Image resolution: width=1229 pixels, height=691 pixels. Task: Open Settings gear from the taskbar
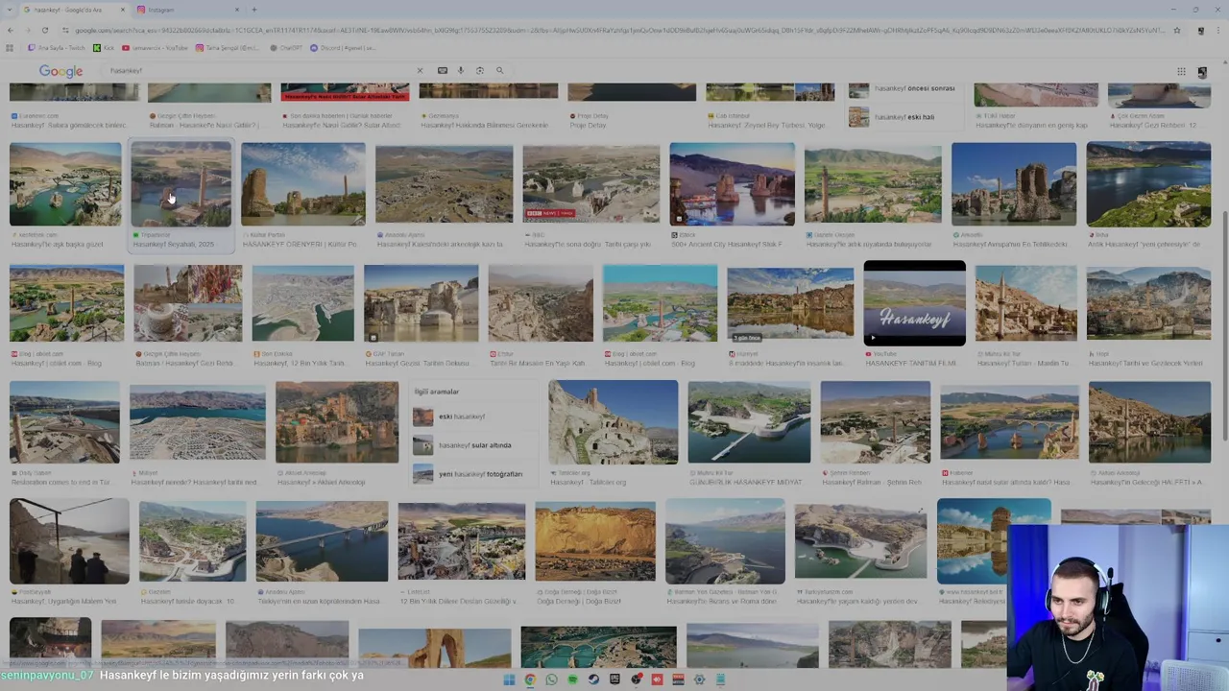point(699,679)
